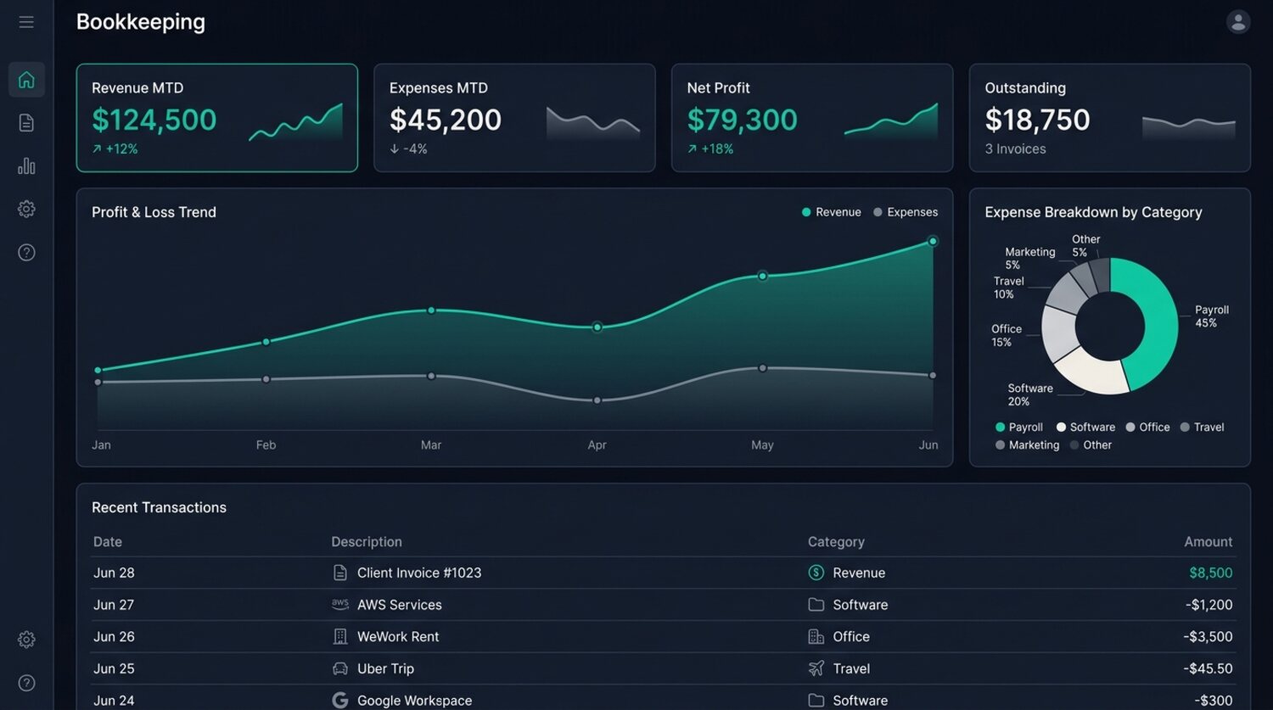1273x710 pixels.
Task: Click the March revenue data point
Action: [x=431, y=310]
